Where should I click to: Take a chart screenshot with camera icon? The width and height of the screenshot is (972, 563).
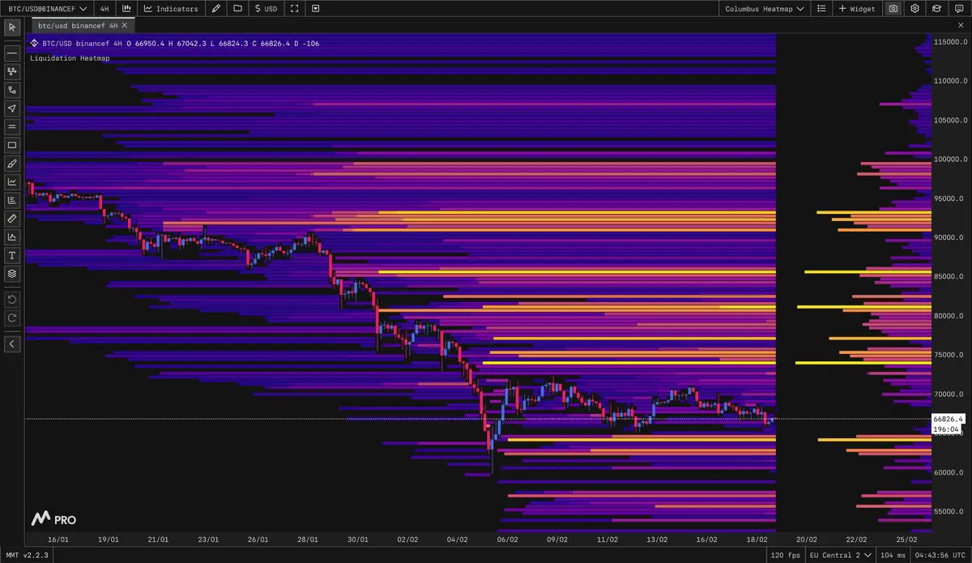coord(893,8)
